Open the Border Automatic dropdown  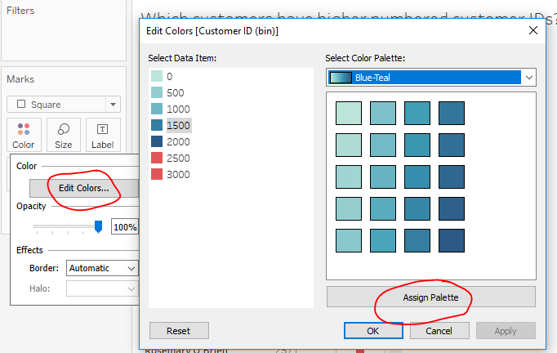(x=102, y=268)
